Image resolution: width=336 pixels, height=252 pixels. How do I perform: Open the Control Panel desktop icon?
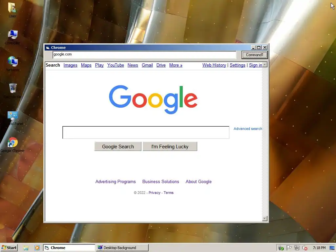tap(13, 118)
